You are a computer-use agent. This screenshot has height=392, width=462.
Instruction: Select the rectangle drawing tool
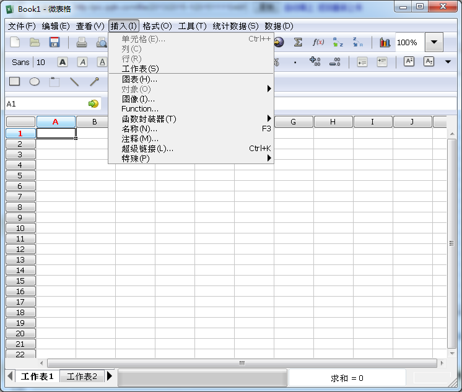14,81
